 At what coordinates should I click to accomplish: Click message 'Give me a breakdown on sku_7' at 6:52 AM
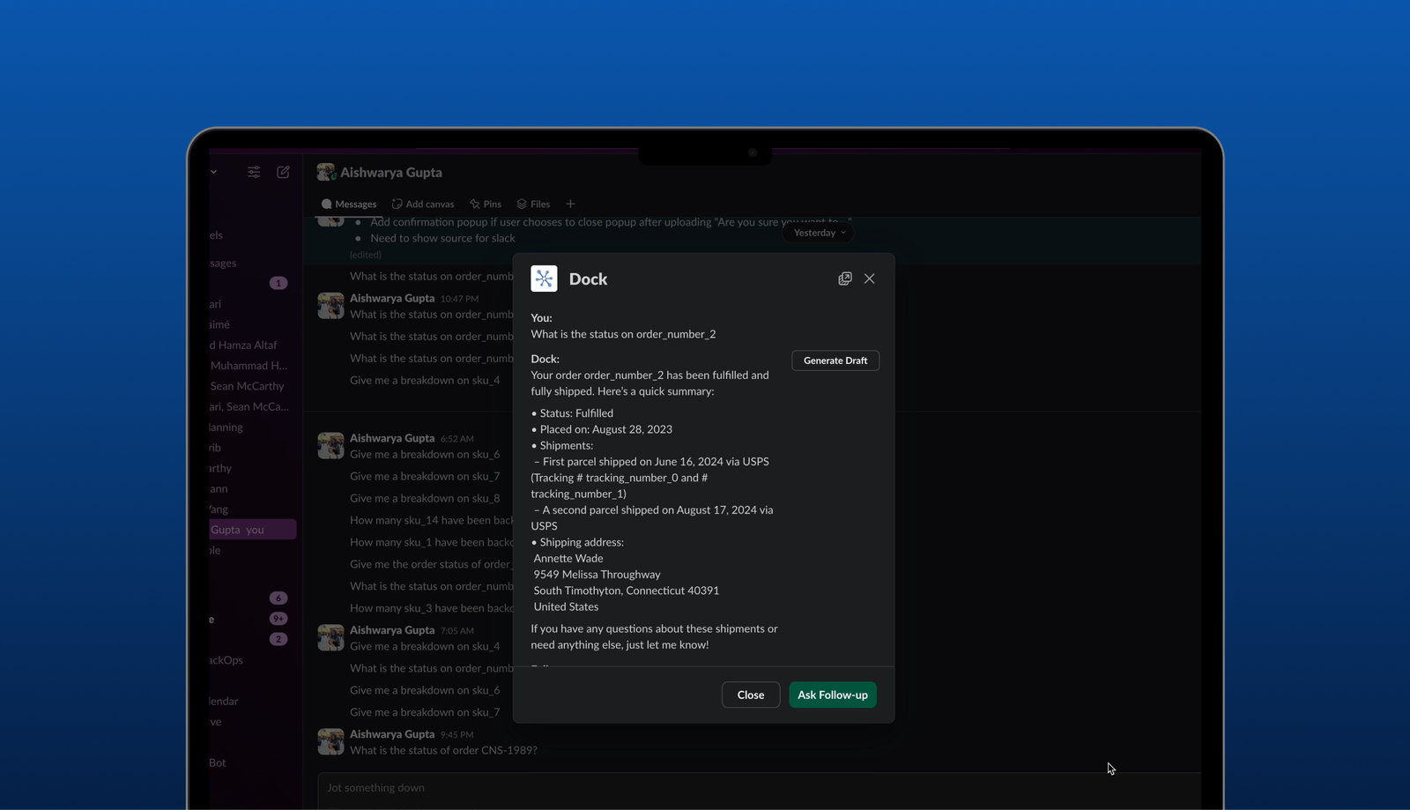pos(425,476)
